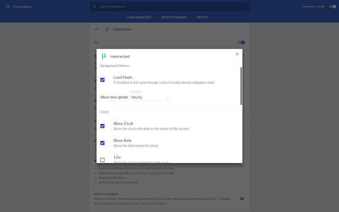This screenshot has width=339, height=212.
Task: Uncheck the Load Fresh checkbox
Action: tap(102, 80)
